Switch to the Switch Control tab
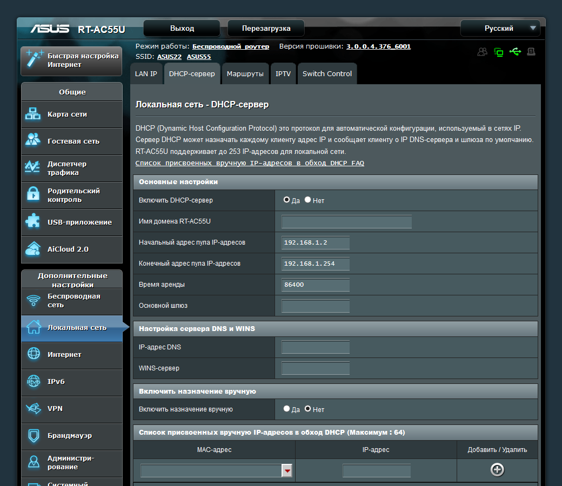This screenshot has height=486, width=562. point(327,74)
